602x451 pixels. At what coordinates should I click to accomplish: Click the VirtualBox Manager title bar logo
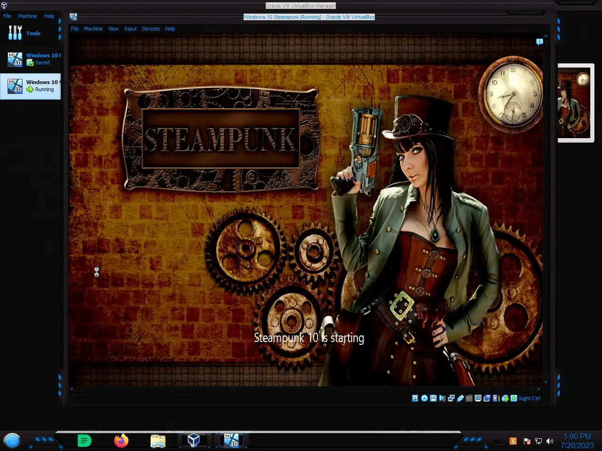[4, 6]
